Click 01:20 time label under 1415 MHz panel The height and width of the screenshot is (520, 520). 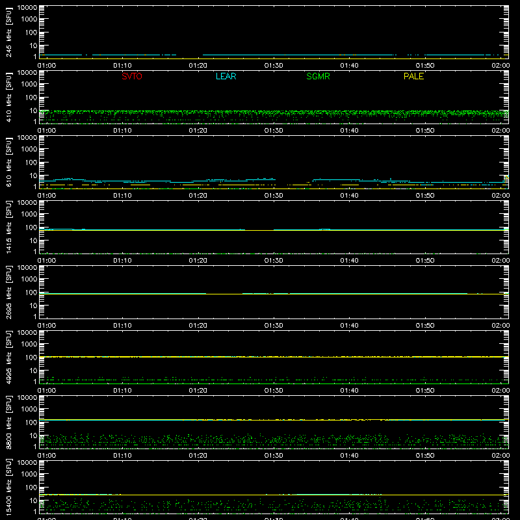point(198,261)
